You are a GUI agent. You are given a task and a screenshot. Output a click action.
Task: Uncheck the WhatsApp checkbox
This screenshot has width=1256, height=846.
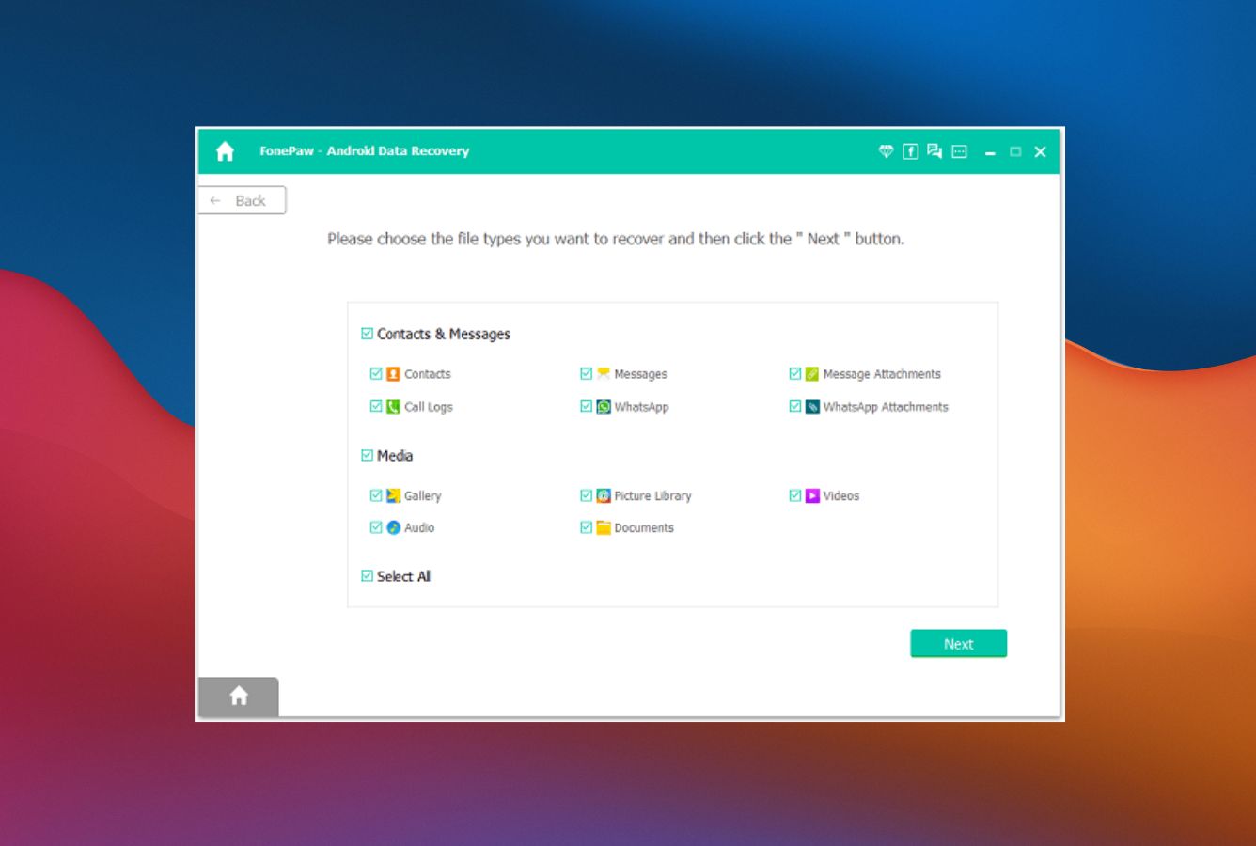point(587,407)
